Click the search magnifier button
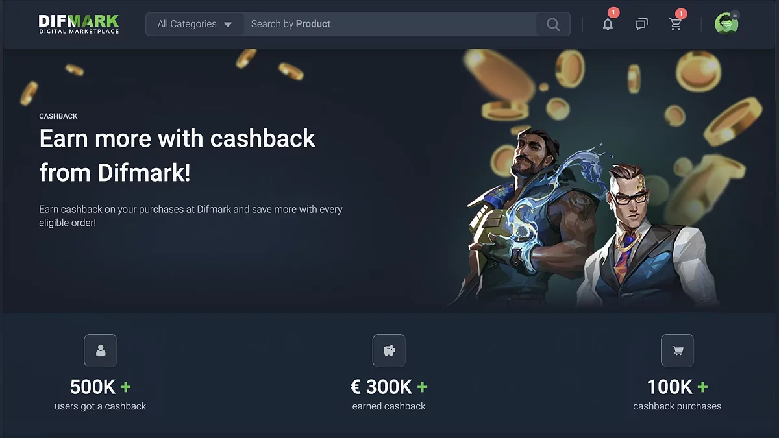 tap(553, 24)
